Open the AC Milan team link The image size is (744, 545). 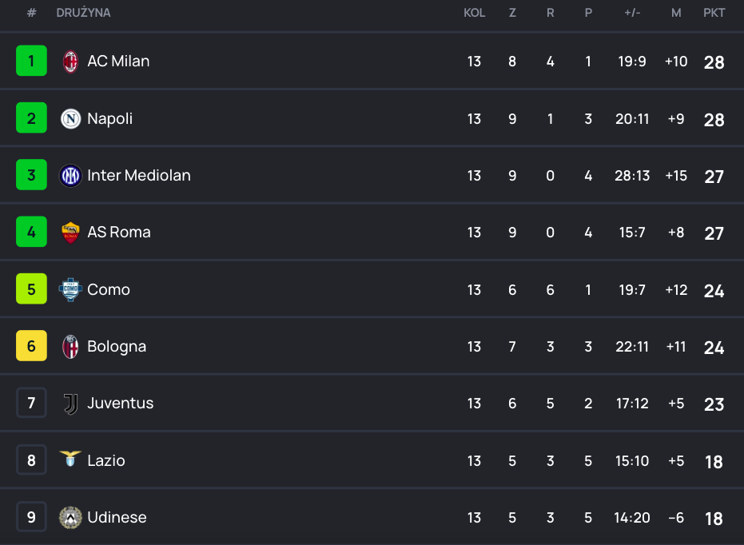click(118, 62)
